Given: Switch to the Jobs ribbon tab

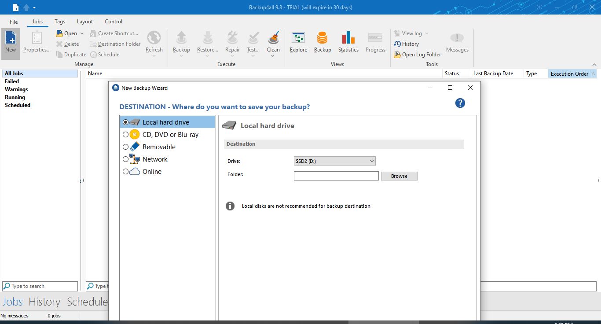Looking at the screenshot, I should [38, 22].
